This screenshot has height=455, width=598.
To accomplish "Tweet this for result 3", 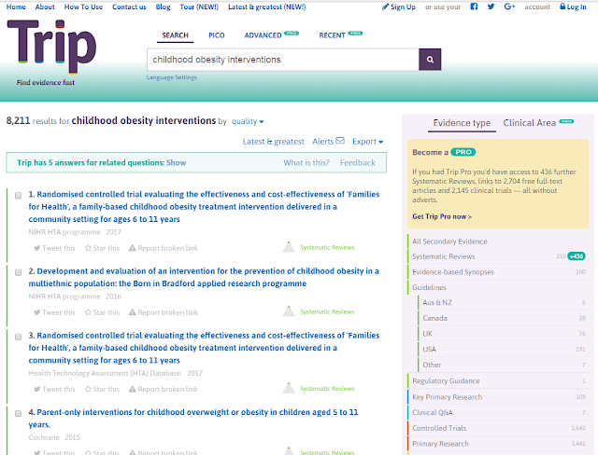I will pos(54,389).
